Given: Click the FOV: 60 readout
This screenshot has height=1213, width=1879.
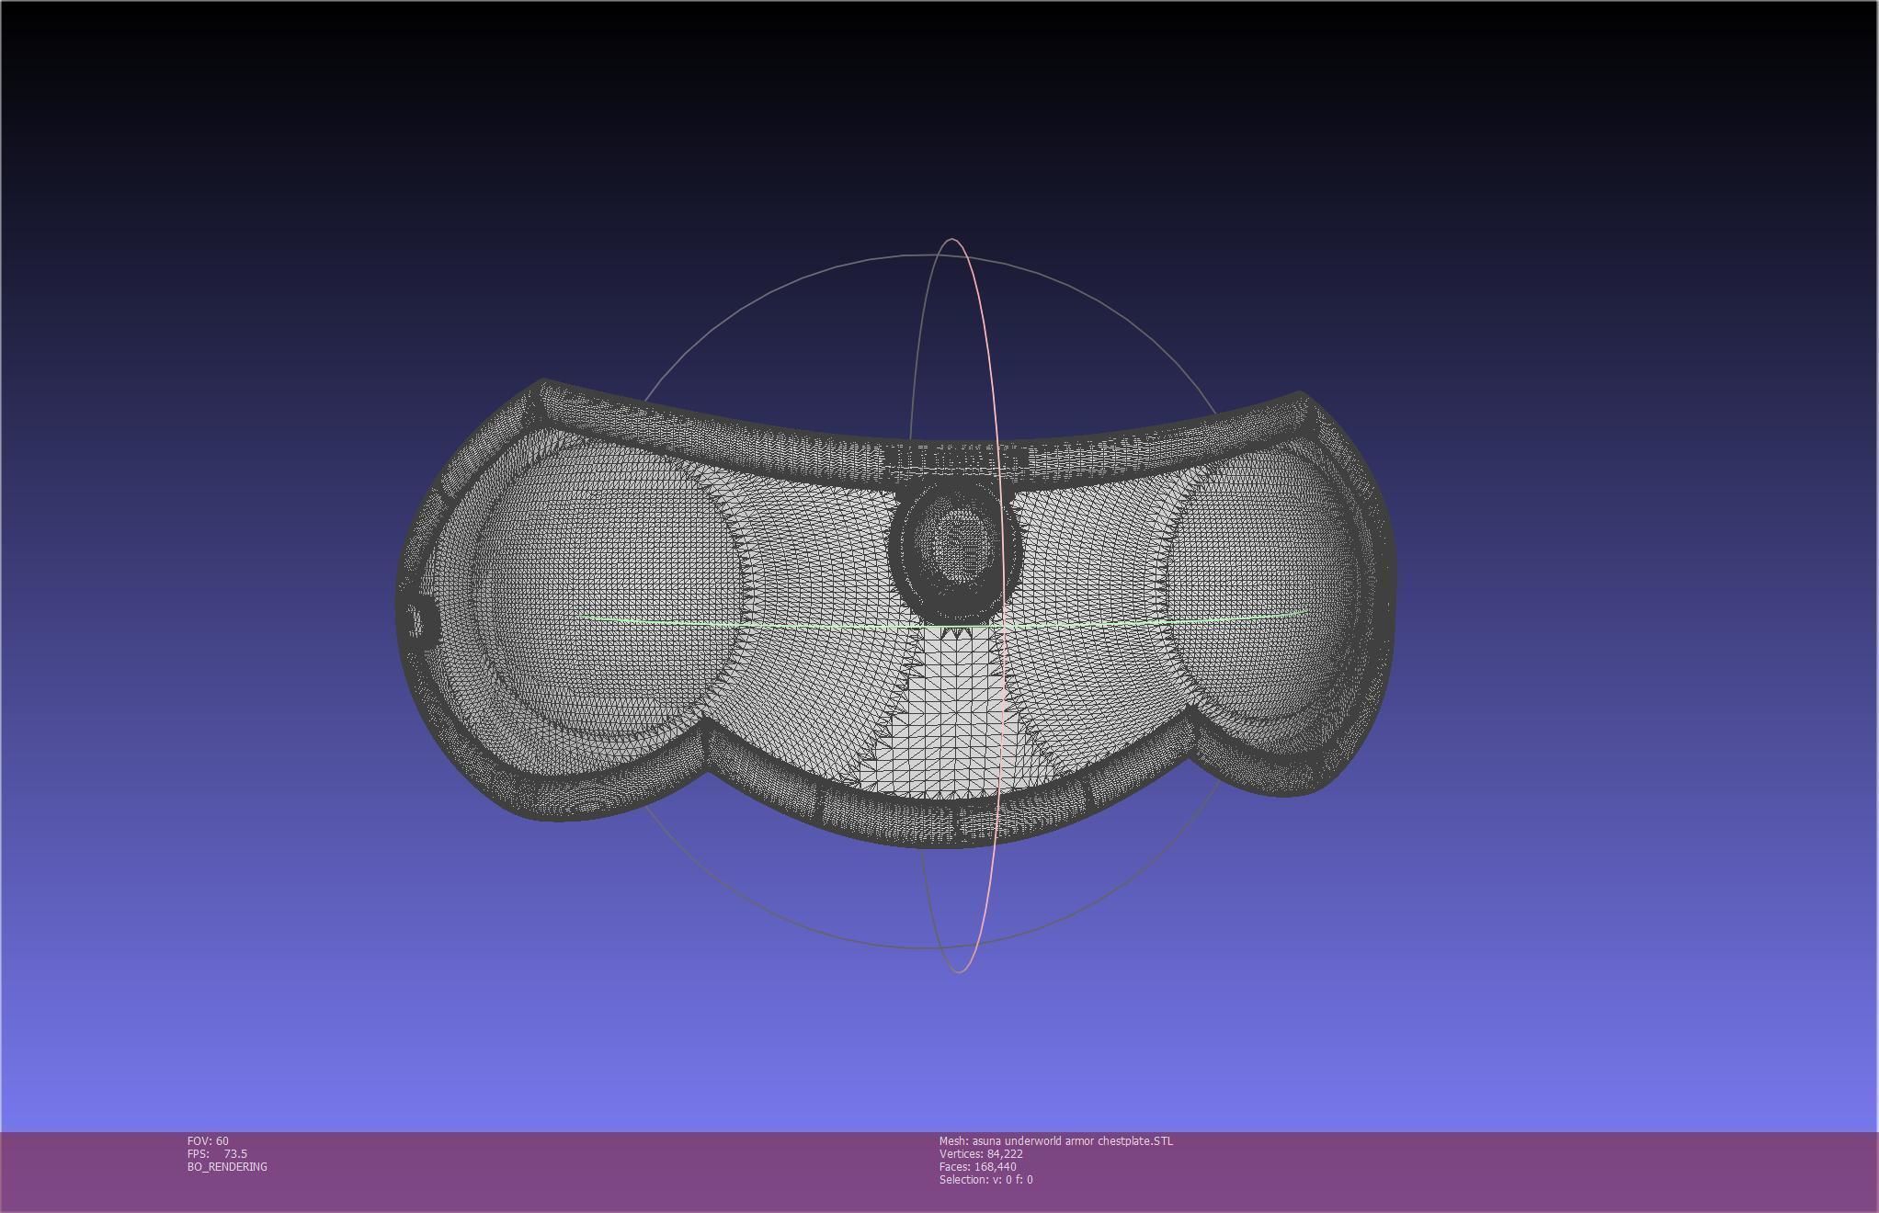Looking at the screenshot, I should pos(208,1141).
